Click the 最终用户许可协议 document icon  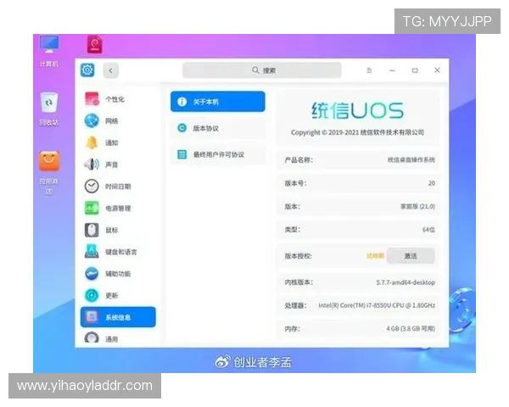point(182,154)
